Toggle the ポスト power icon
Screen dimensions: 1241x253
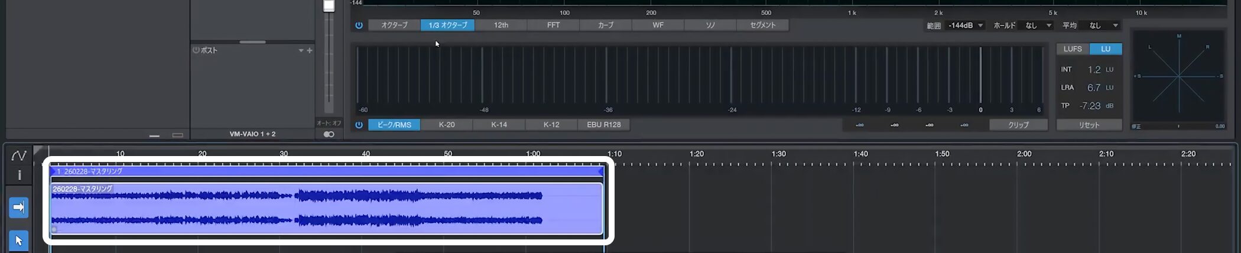click(x=196, y=50)
